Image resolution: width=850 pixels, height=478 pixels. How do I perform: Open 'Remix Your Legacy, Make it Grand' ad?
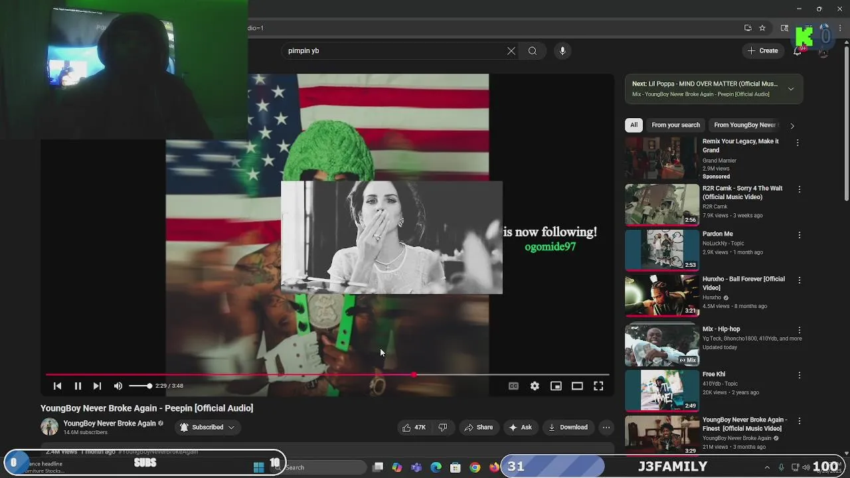coord(740,145)
